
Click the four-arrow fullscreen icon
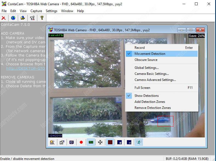[100, 142]
